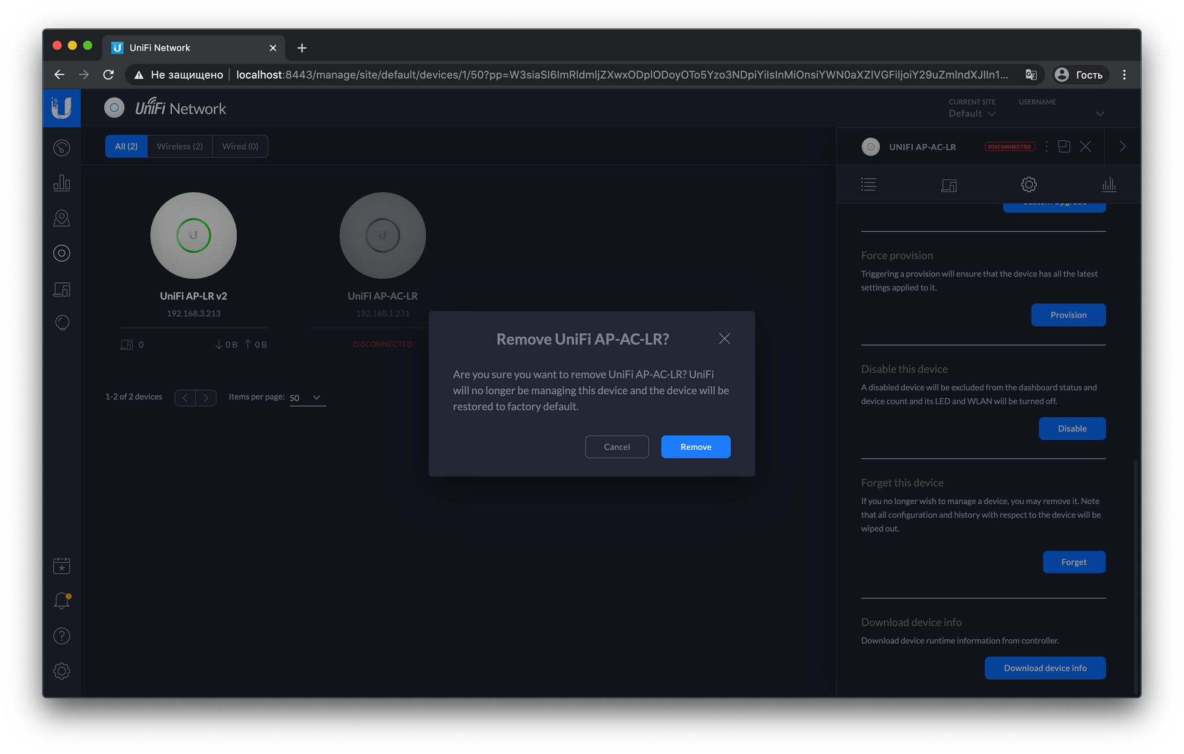Open the Clients list from the sidebar
The width and height of the screenshot is (1184, 754).
pyautogui.click(x=62, y=289)
